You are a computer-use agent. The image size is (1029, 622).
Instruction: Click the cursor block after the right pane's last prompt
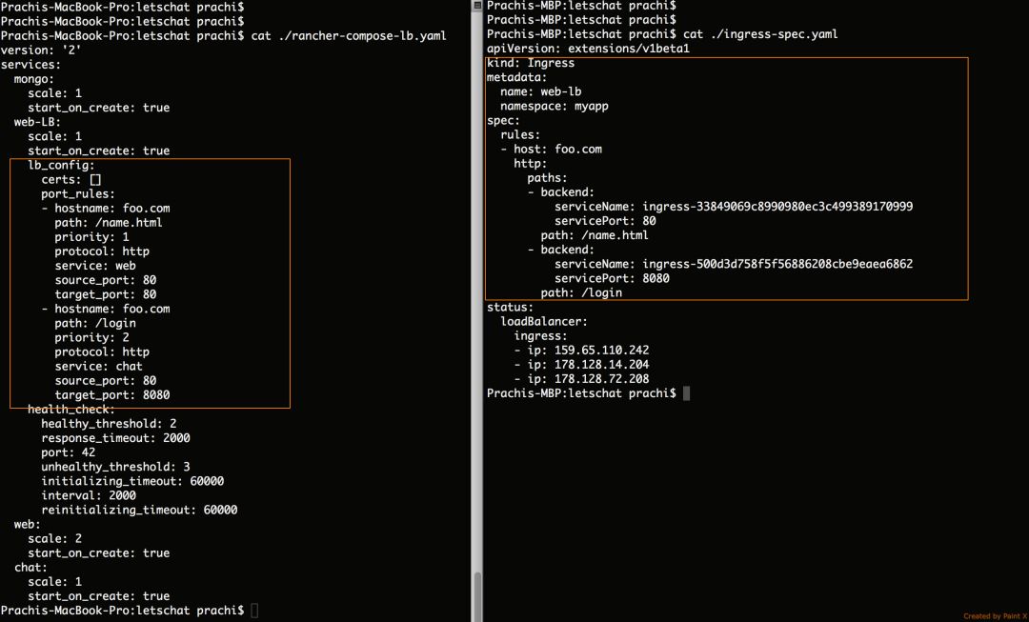[x=686, y=393]
